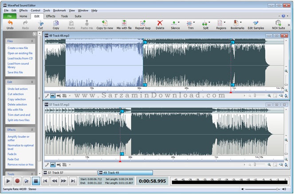
Task: Click the Fade Out sidebar link
Action: pyautogui.click(x=13, y=159)
